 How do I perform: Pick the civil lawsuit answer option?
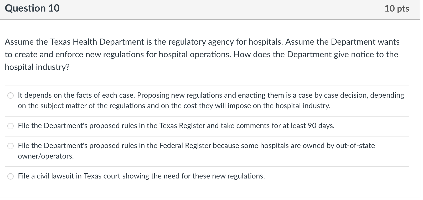pyautogui.click(x=11, y=177)
